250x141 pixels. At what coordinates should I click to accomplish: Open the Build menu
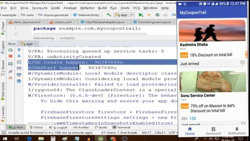(x=102, y=8)
